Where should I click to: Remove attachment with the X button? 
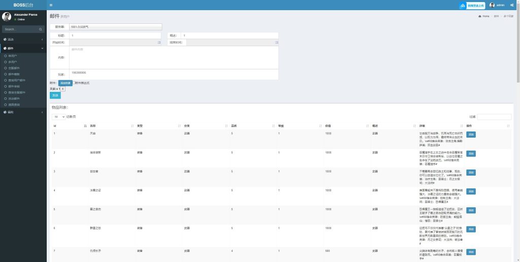63,89
